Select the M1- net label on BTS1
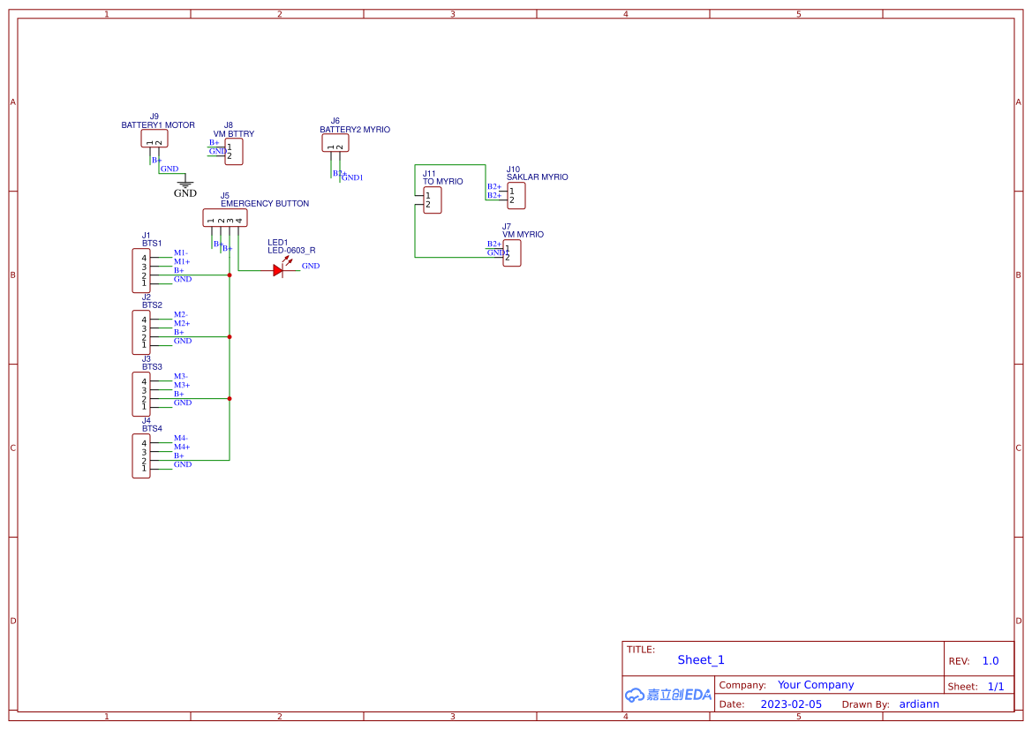The width and height of the screenshot is (1032, 730). pyautogui.click(x=180, y=252)
